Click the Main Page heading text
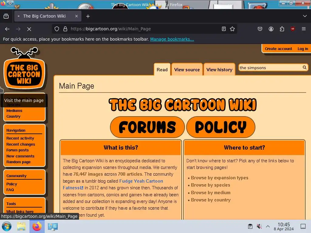 pyautogui.click(x=77, y=86)
